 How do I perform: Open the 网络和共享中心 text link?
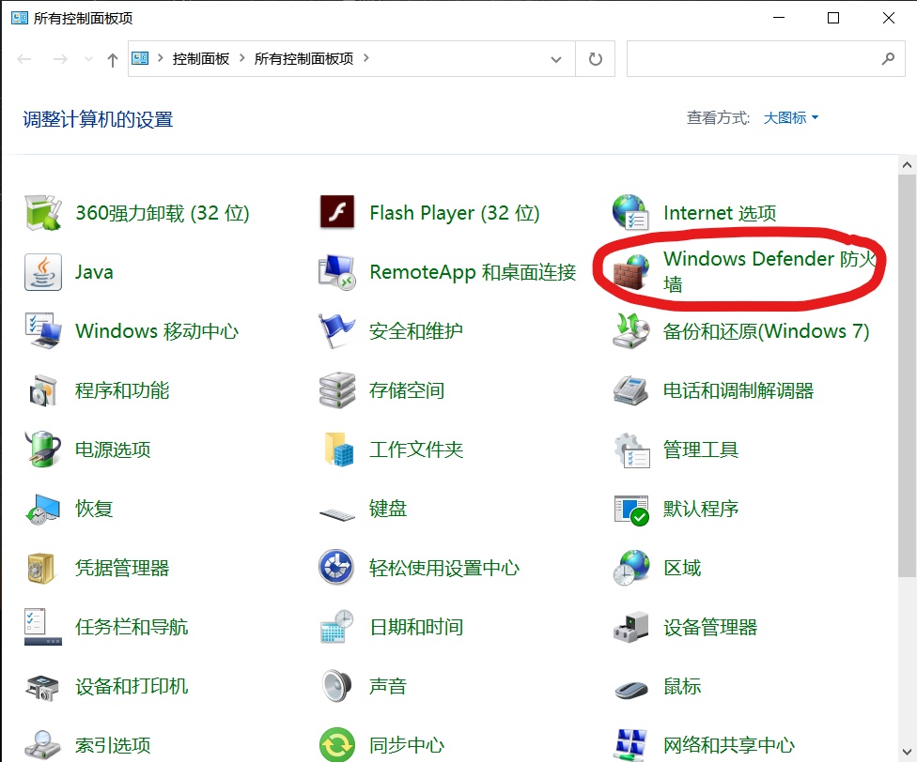[729, 745]
